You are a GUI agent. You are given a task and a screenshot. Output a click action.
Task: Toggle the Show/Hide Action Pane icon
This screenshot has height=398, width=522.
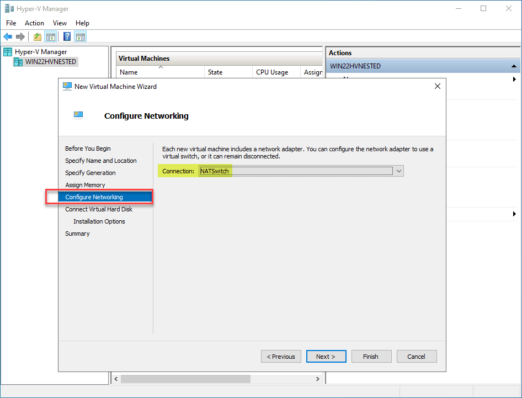coord(80,36)
